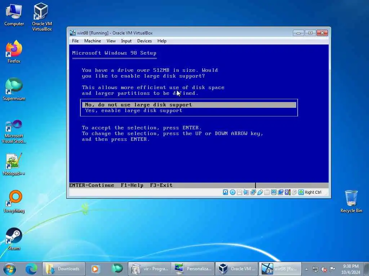Launch Microsoft Edge from the taskbar

(x=31, y=269)
